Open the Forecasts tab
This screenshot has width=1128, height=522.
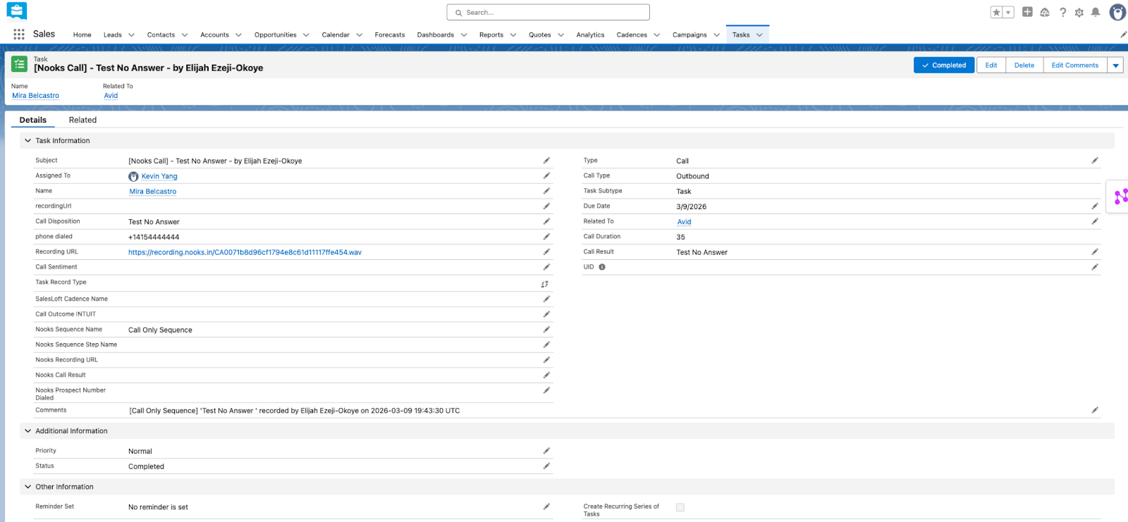click(390, 35)
